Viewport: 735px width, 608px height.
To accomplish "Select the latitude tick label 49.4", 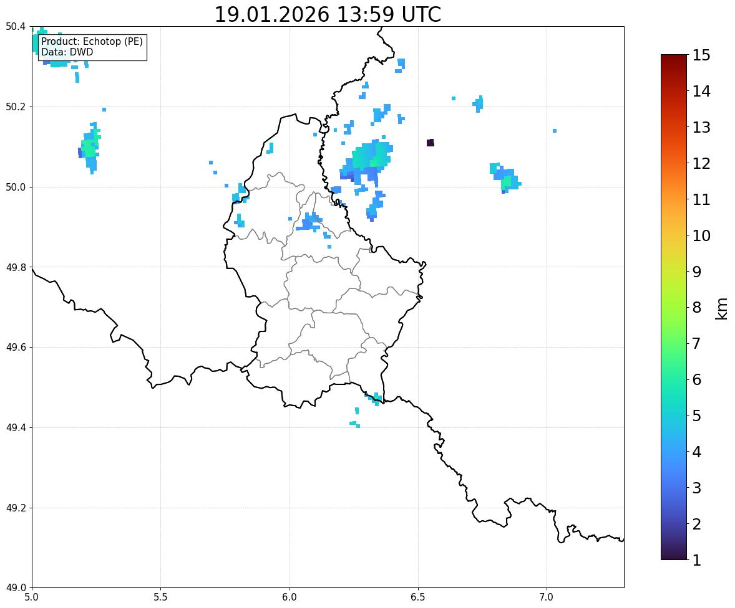I will click(16, 427).
